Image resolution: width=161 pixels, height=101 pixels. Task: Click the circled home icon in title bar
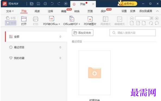coord(66,4)
